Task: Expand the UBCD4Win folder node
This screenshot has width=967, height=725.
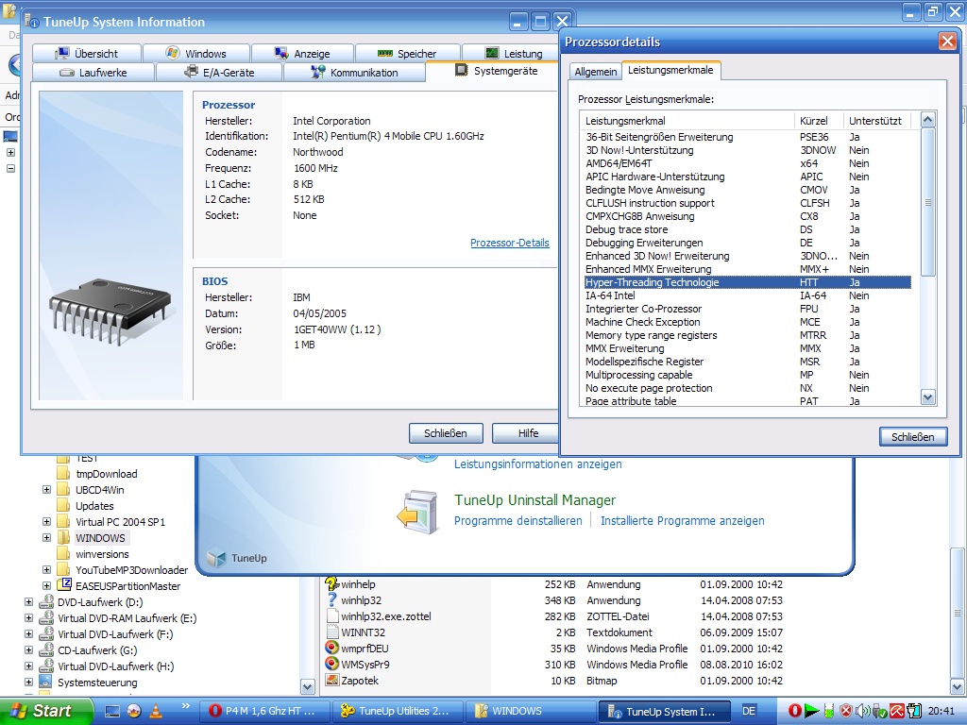Action: click(x=46, y=490)
